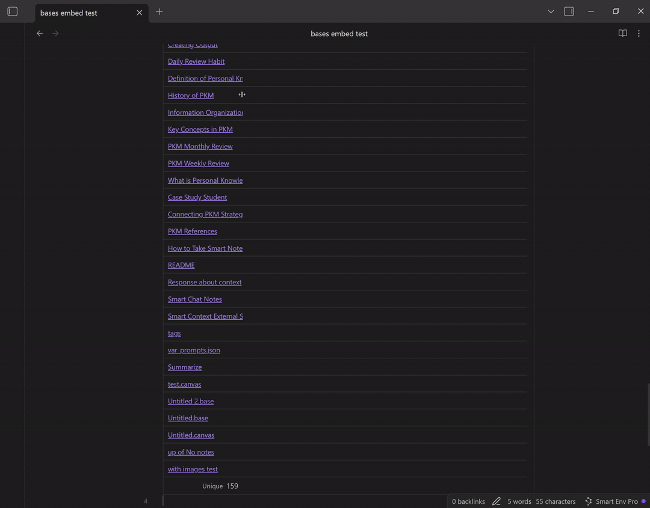Click the pencil editing mode icon
Viewport: 650px width, 508px height.
497,501
